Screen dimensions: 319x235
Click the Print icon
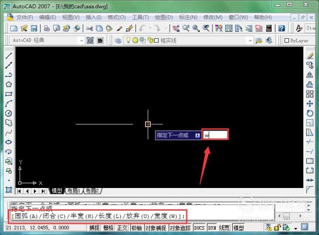pyautogui.click(x=47, y=28)
